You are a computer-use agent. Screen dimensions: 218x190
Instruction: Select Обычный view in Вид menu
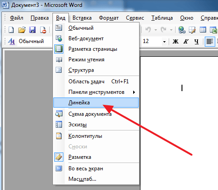click(x=96, y=28)
